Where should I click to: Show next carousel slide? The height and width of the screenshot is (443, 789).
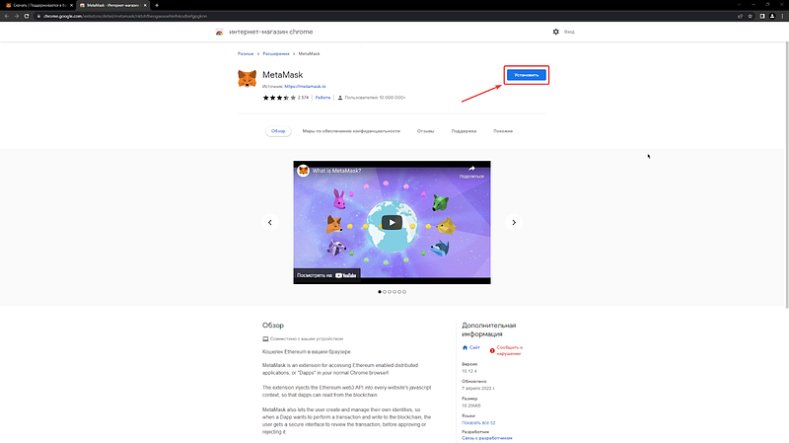click(x=514, y=223)
